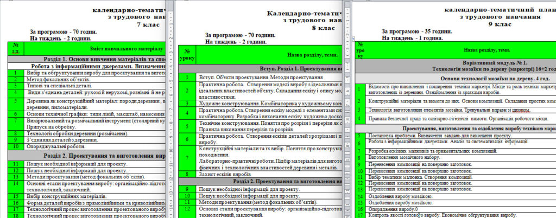Click row 'Постановка проблеми. Визначення завдань'
This screenshot has height=218, width=556.
(456, 136)
